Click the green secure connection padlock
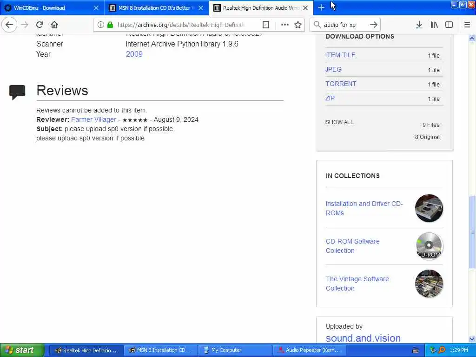Image resolution: width=476 pixels, height=357 pixels. [x=110, y=25]
